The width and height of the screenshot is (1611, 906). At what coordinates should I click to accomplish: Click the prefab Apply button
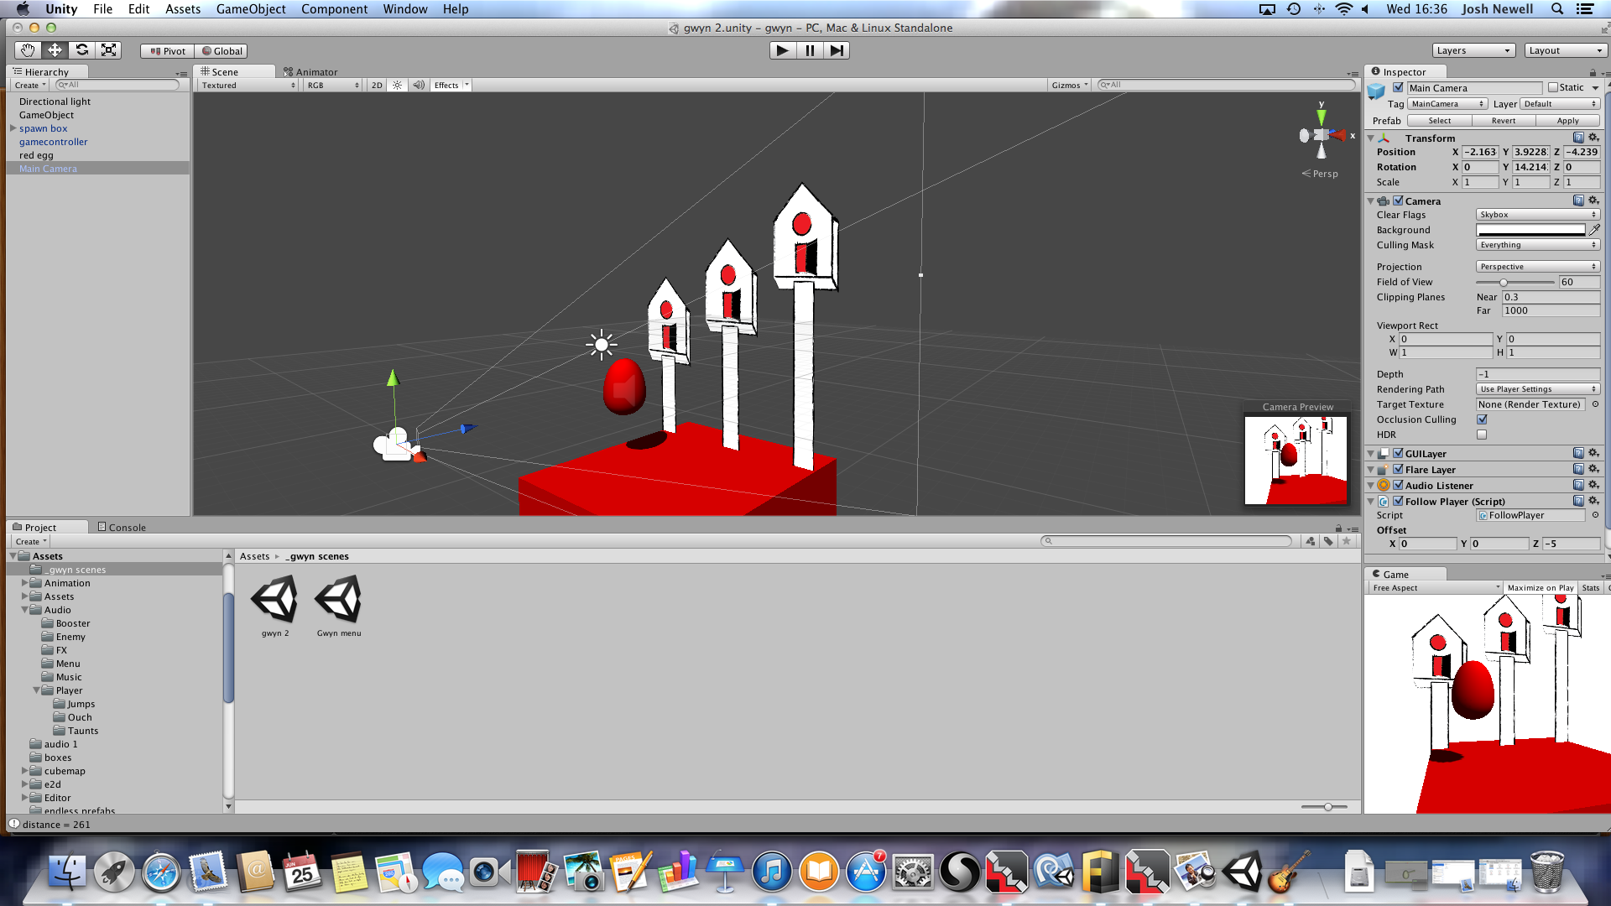pos(1567,121)
